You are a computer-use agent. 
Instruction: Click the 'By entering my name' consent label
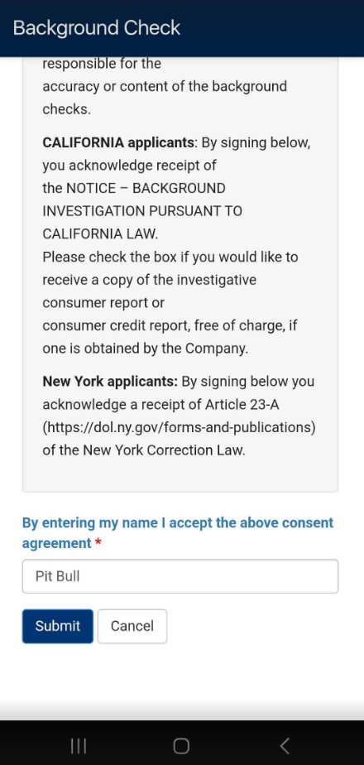(178, 533)
